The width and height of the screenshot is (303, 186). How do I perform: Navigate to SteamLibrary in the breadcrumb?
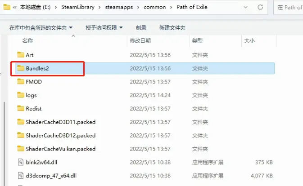tap(78, 7)
